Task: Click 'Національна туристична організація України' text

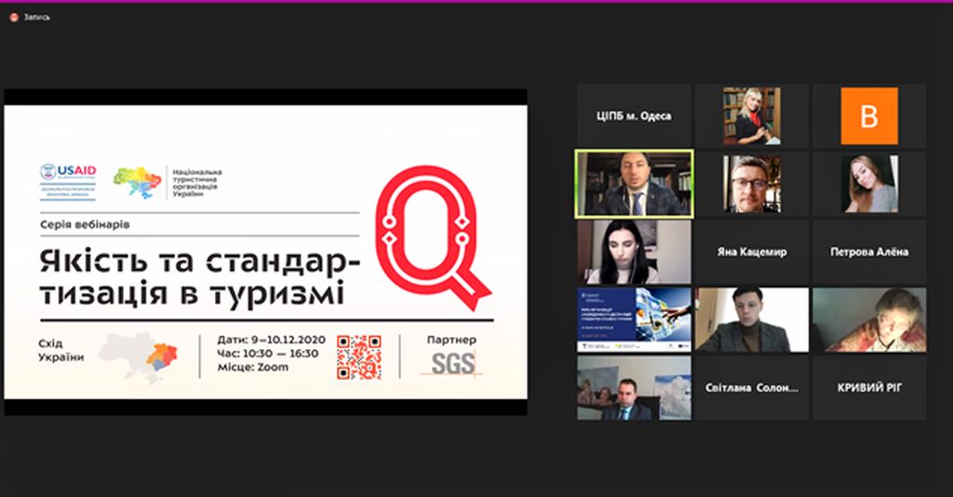Action: tap(197, 182)
